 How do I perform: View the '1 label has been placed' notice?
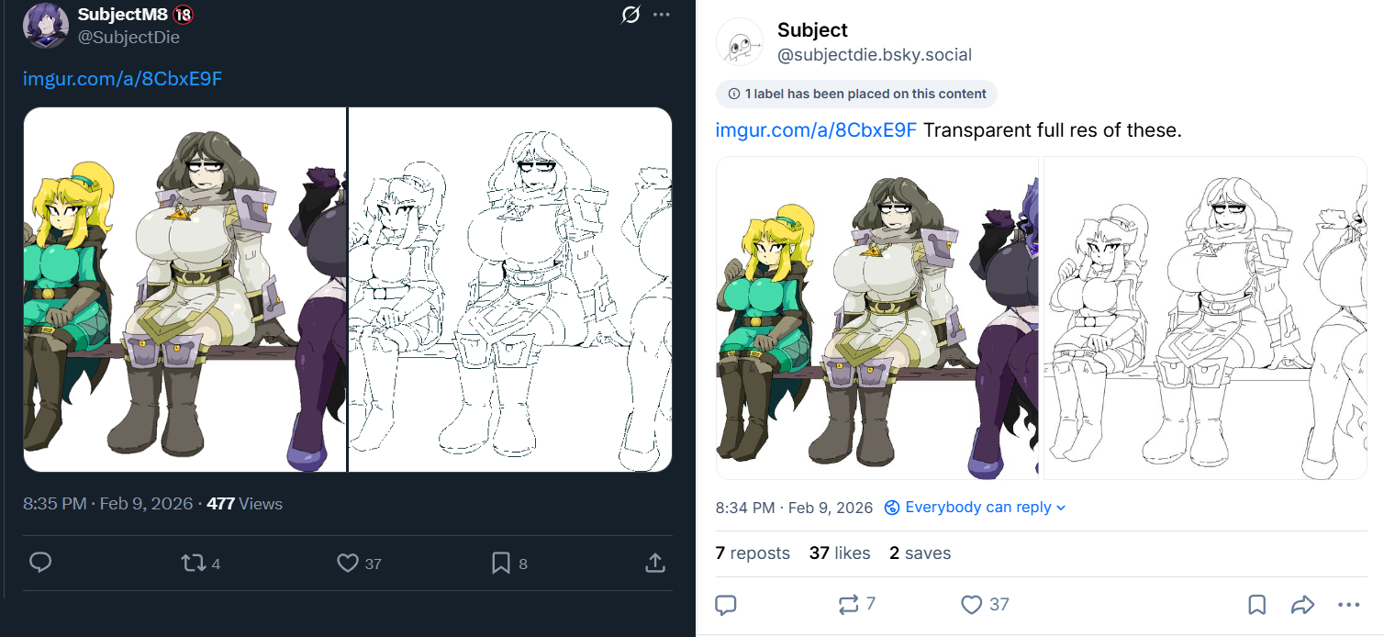click(856, 94)
